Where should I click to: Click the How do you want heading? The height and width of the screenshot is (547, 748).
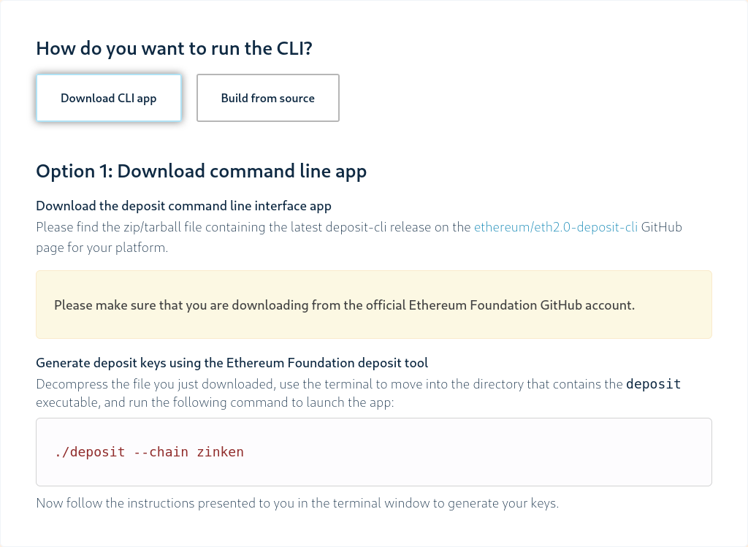(x=173, y=48)
